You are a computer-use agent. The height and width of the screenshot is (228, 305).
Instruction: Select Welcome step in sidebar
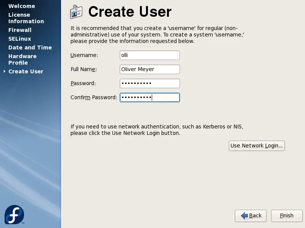click(x=22, y=6)
